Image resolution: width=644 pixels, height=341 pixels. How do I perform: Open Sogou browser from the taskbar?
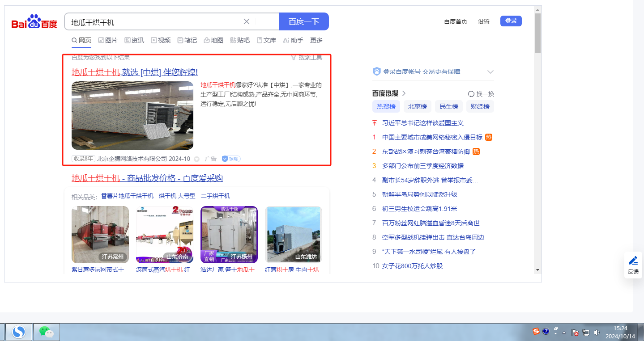(x=18, y=332)
